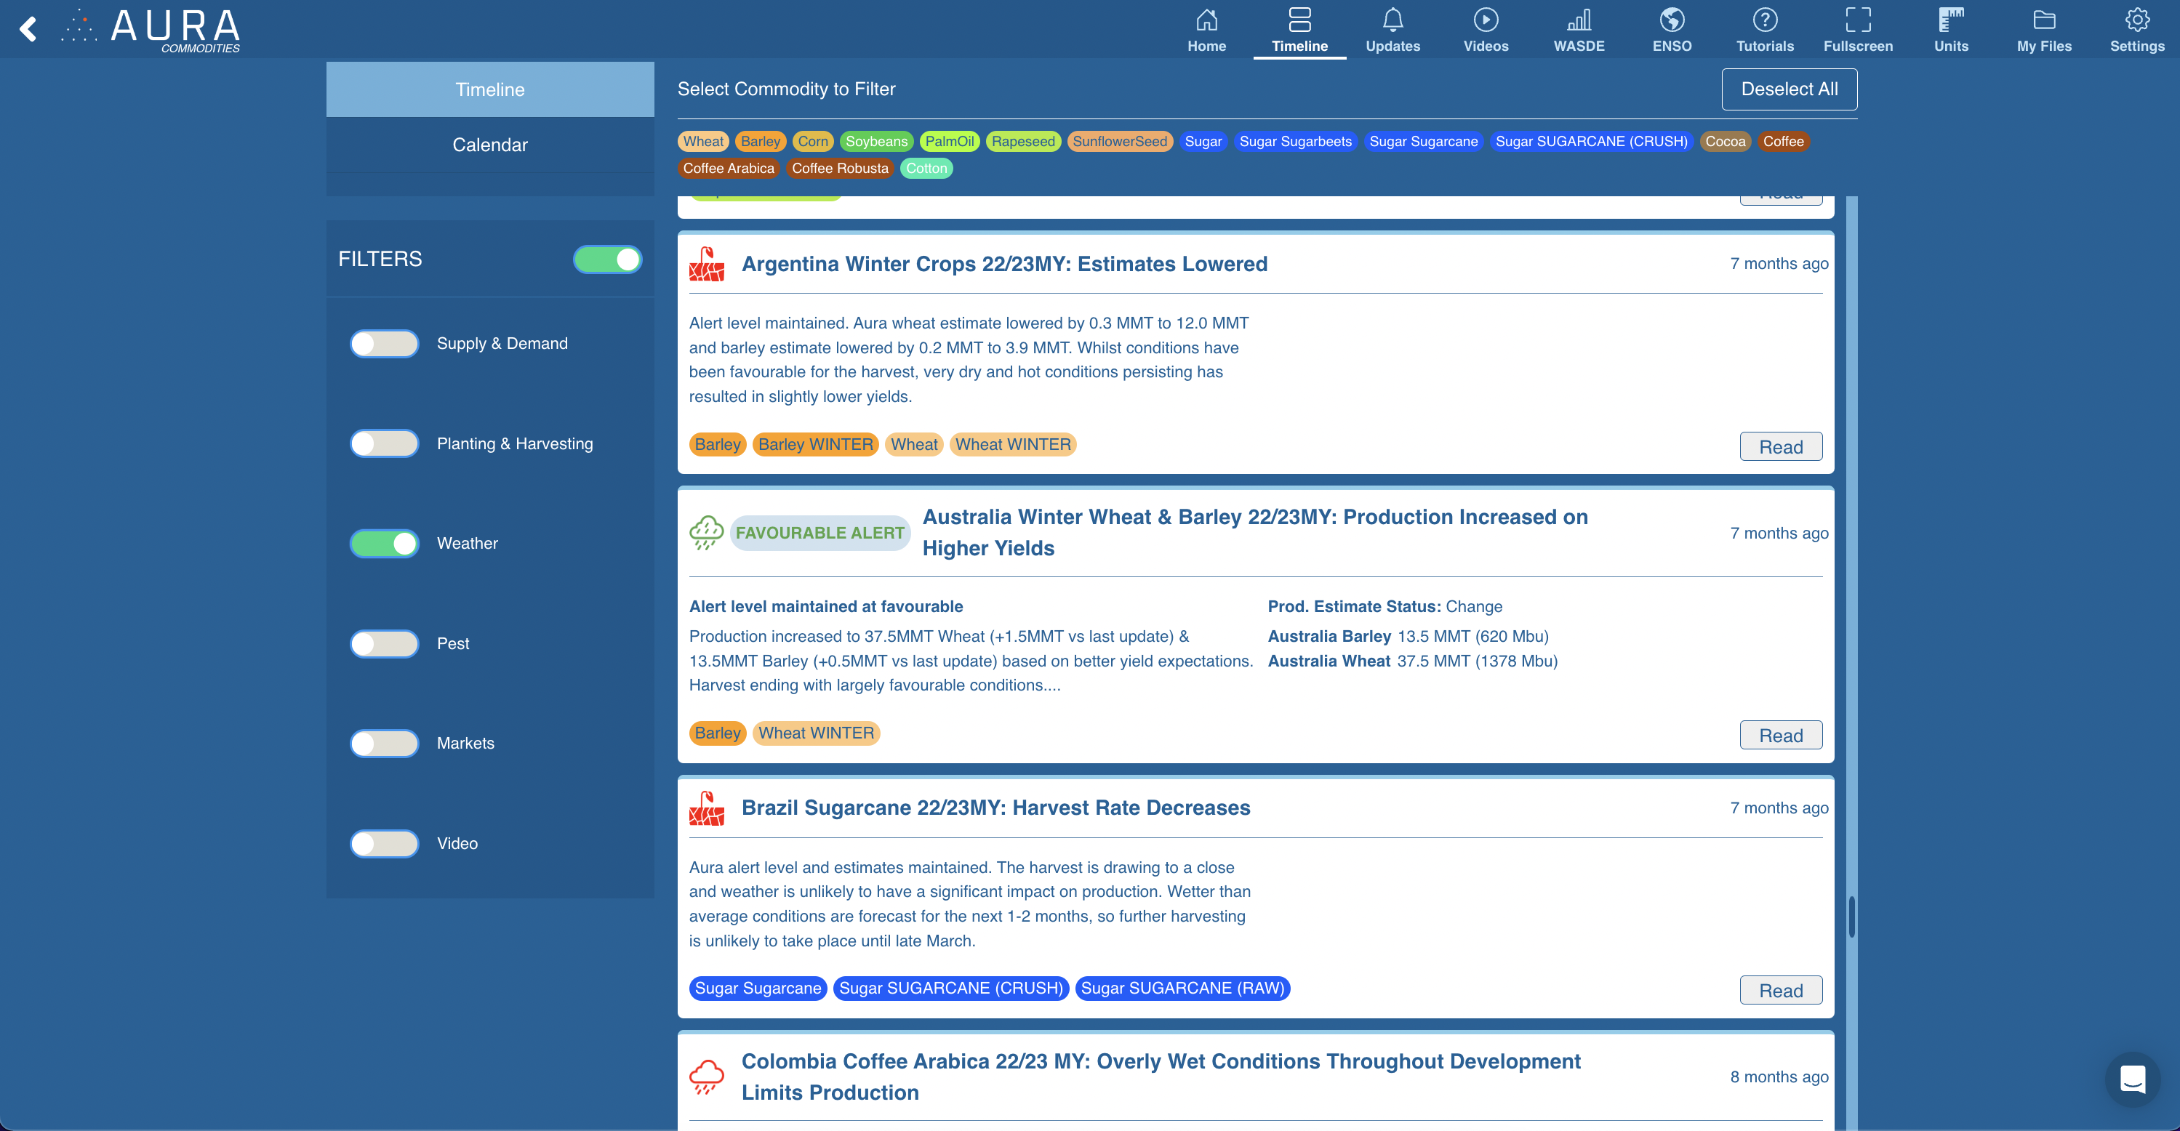This screenshot has height=1131, width=2180.
Task: Switch to the Calendar tab
Action: click(x=489, y=145)
